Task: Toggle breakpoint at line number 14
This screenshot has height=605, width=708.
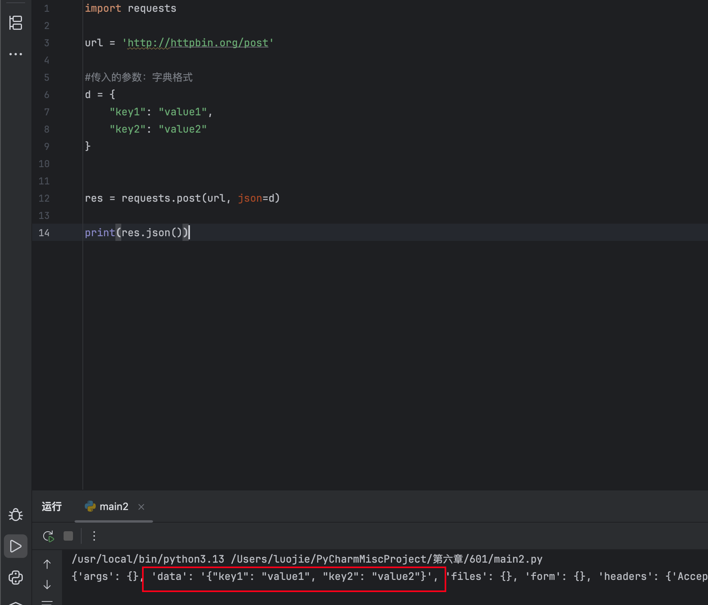Action: (44, 233)
